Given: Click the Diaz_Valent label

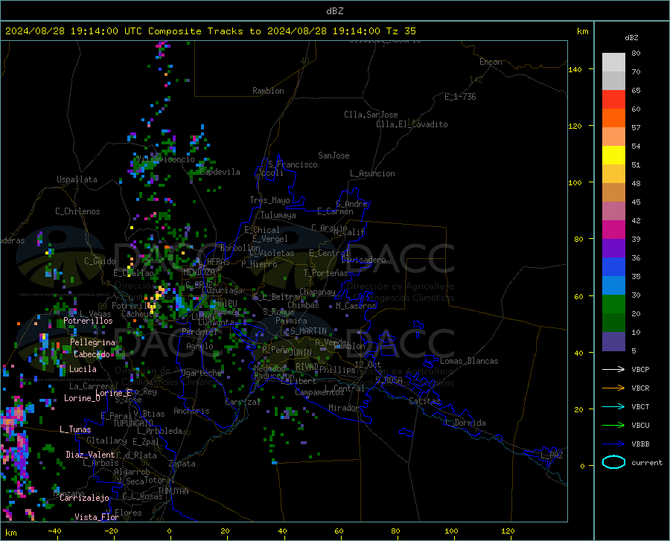Looking at the screenshot, I should [x=90, y=455].
